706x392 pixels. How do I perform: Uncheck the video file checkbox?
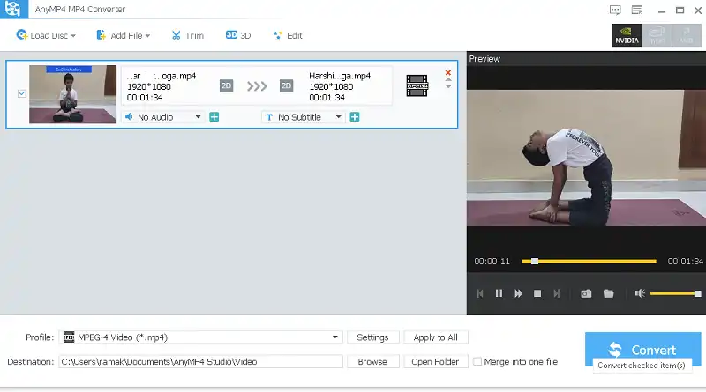pos(22,94)
